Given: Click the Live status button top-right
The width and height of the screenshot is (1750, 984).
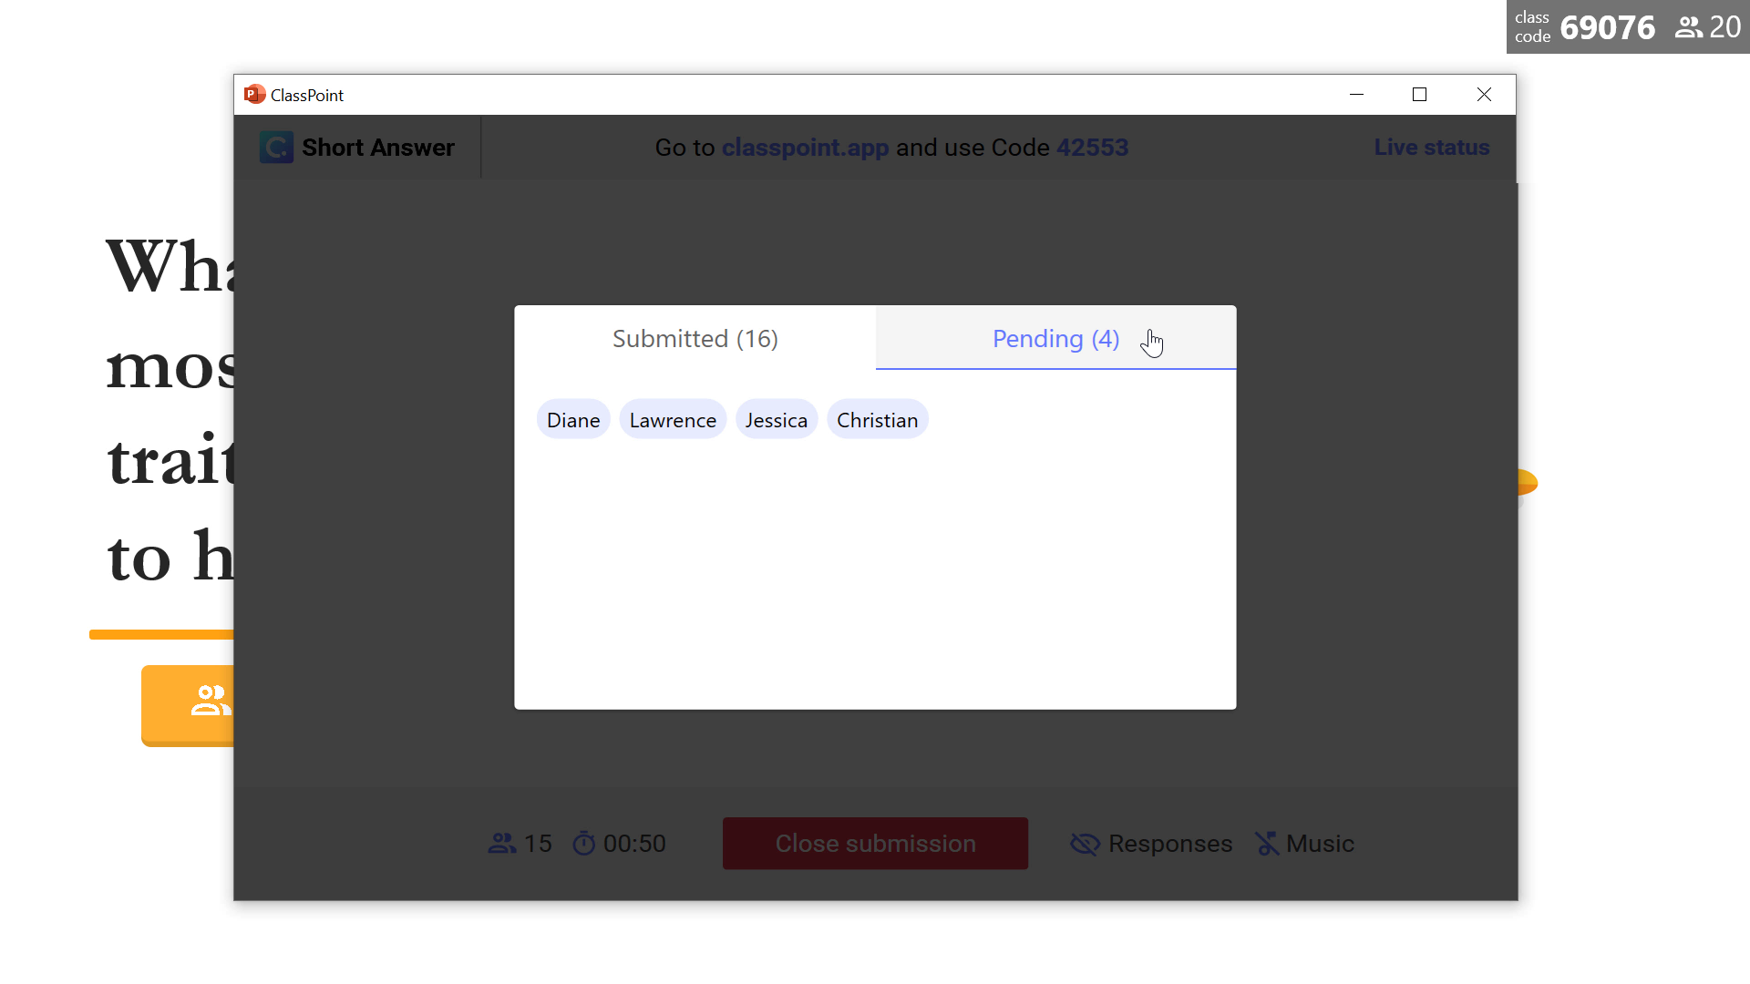Looking at the screenshot, I should point(1433,147).
